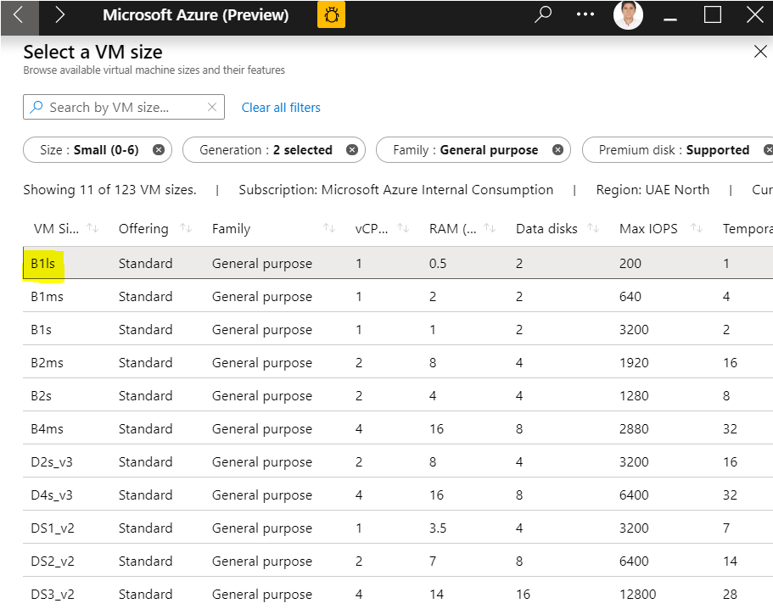Open the three-dot more options menu
The width and height of the screenshot is (773, 609).
coord(585,14)
